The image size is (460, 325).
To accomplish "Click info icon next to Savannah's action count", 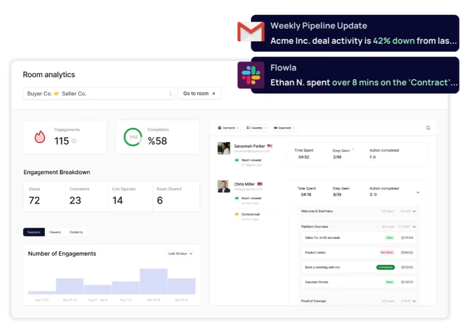I will (x=374, y=157).
